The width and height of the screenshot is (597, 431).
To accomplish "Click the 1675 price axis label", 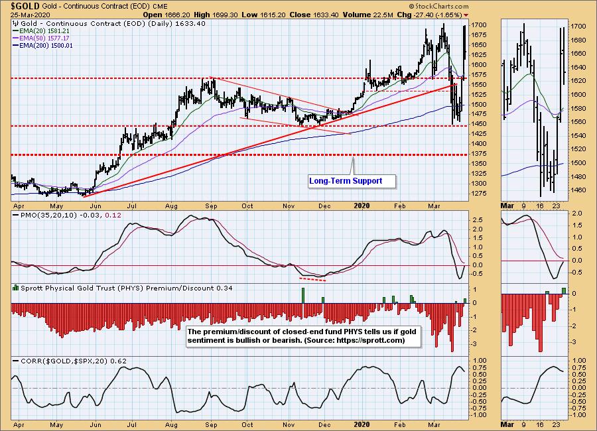I will click(480, 35).
